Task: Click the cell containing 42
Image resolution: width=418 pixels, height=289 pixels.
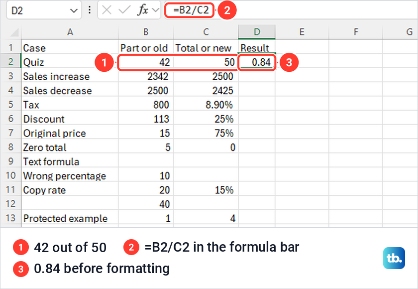Action: click(x=146, y=62)
